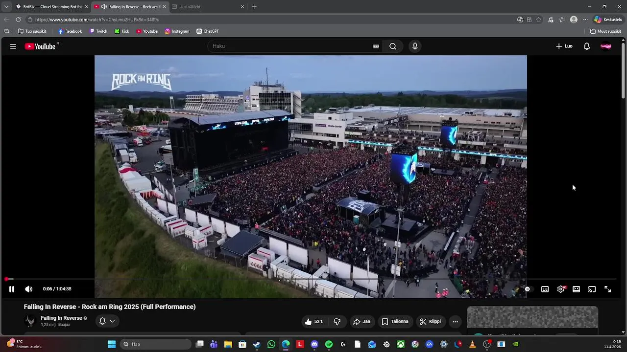Open the Windows Start menu
The width and height of the screenshot is (627, 352).
pos(112,344)
